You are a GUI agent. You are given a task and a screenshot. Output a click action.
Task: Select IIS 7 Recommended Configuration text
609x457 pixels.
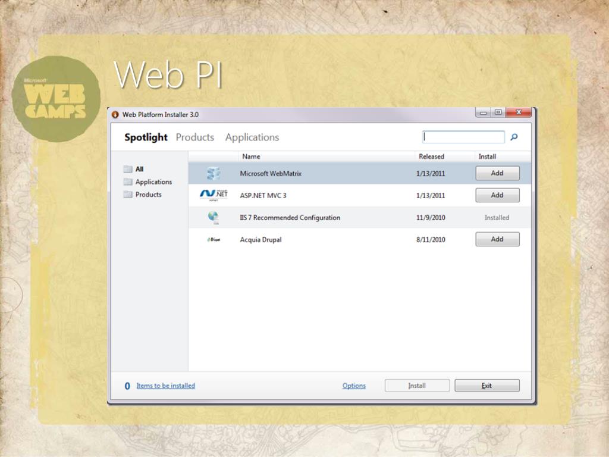[290, 218]
